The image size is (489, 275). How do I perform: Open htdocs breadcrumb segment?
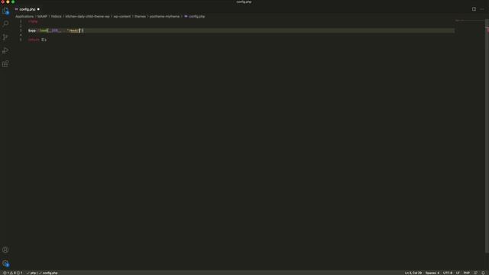[56, 17]
